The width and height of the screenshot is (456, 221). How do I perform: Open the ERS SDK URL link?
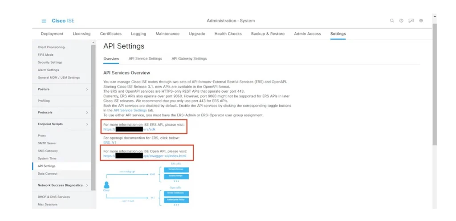(129, 129)
